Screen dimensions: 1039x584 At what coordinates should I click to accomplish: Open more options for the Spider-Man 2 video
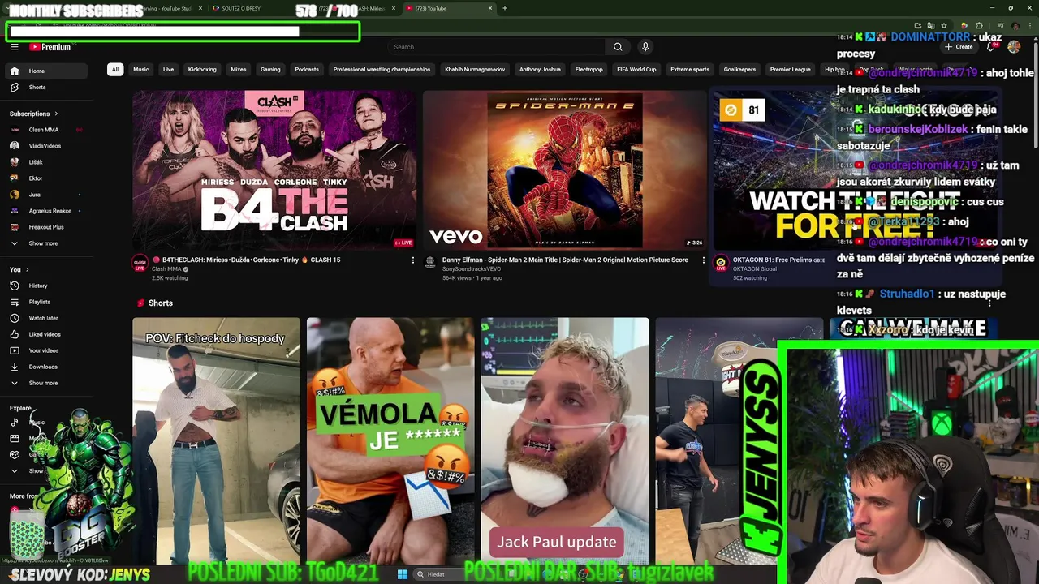coord(703,260)
